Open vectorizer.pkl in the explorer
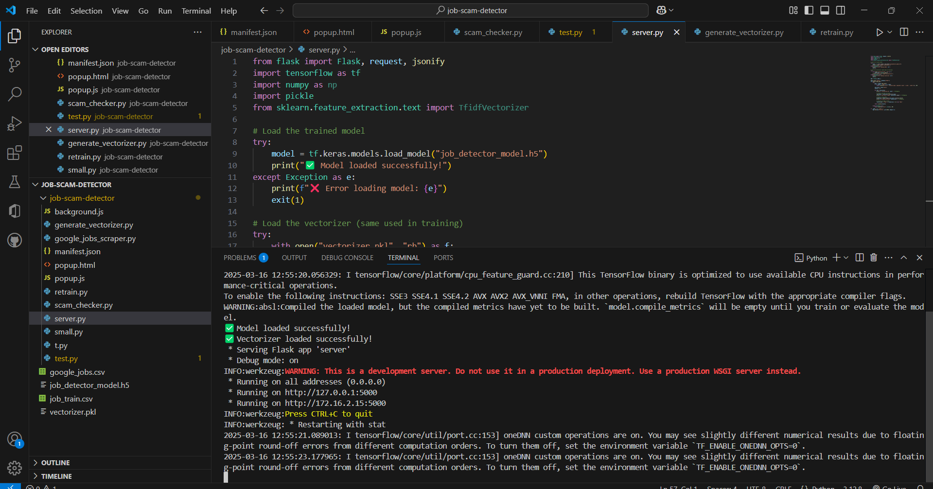933x489 pixels. click(x=72, y=412)
